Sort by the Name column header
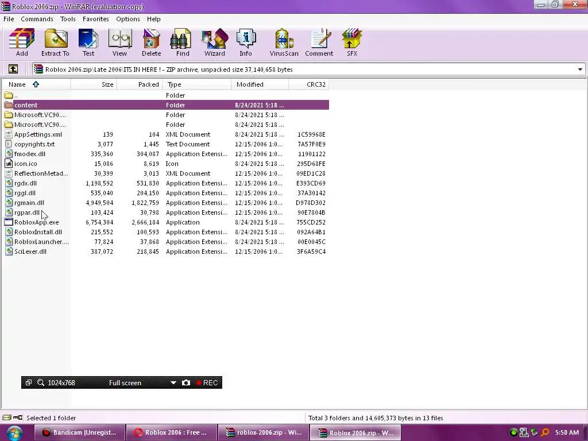 [x=36, y=84]
